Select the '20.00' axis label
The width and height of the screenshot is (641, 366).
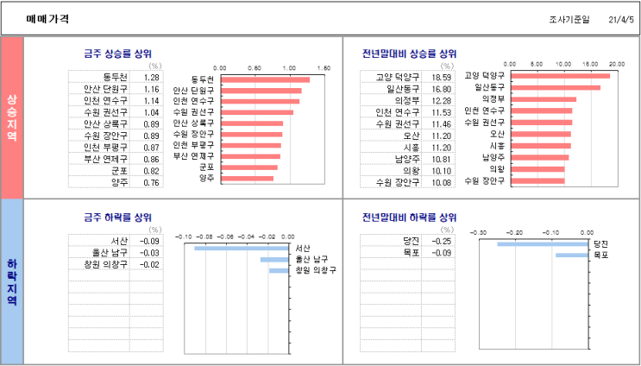[x=618, y=64]
